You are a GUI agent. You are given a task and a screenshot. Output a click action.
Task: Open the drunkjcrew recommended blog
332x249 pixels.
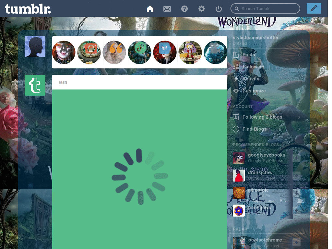(260, 172)
